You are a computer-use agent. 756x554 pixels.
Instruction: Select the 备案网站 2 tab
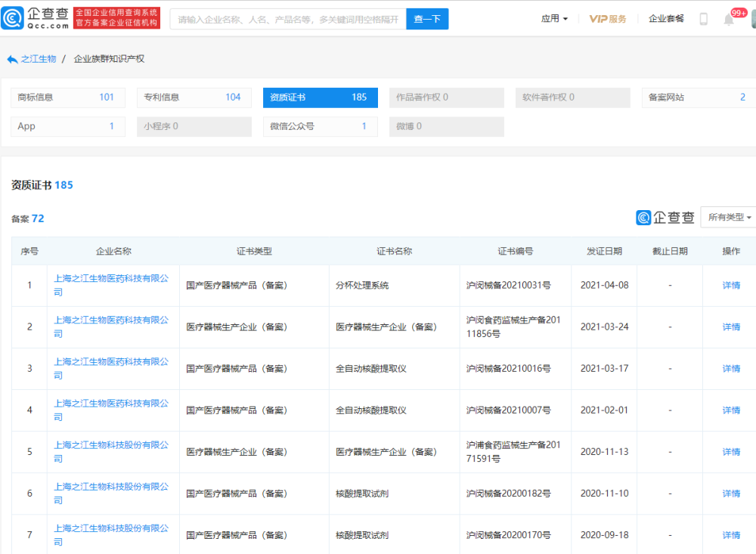click(x=699, y=97)
